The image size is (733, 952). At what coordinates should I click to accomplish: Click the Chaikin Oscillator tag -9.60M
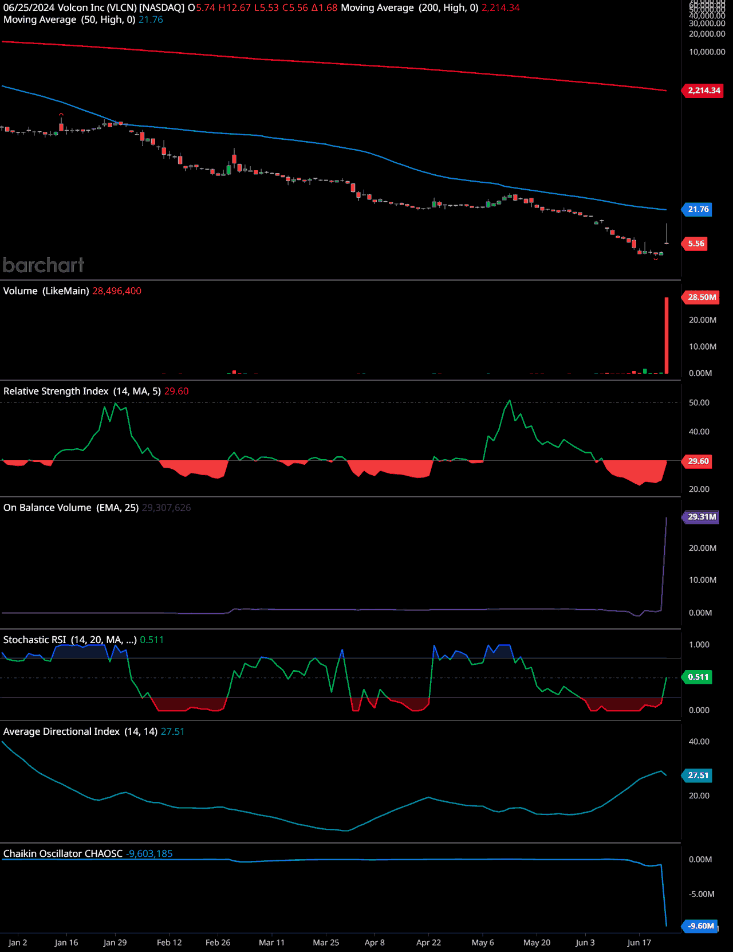point(701,926)
